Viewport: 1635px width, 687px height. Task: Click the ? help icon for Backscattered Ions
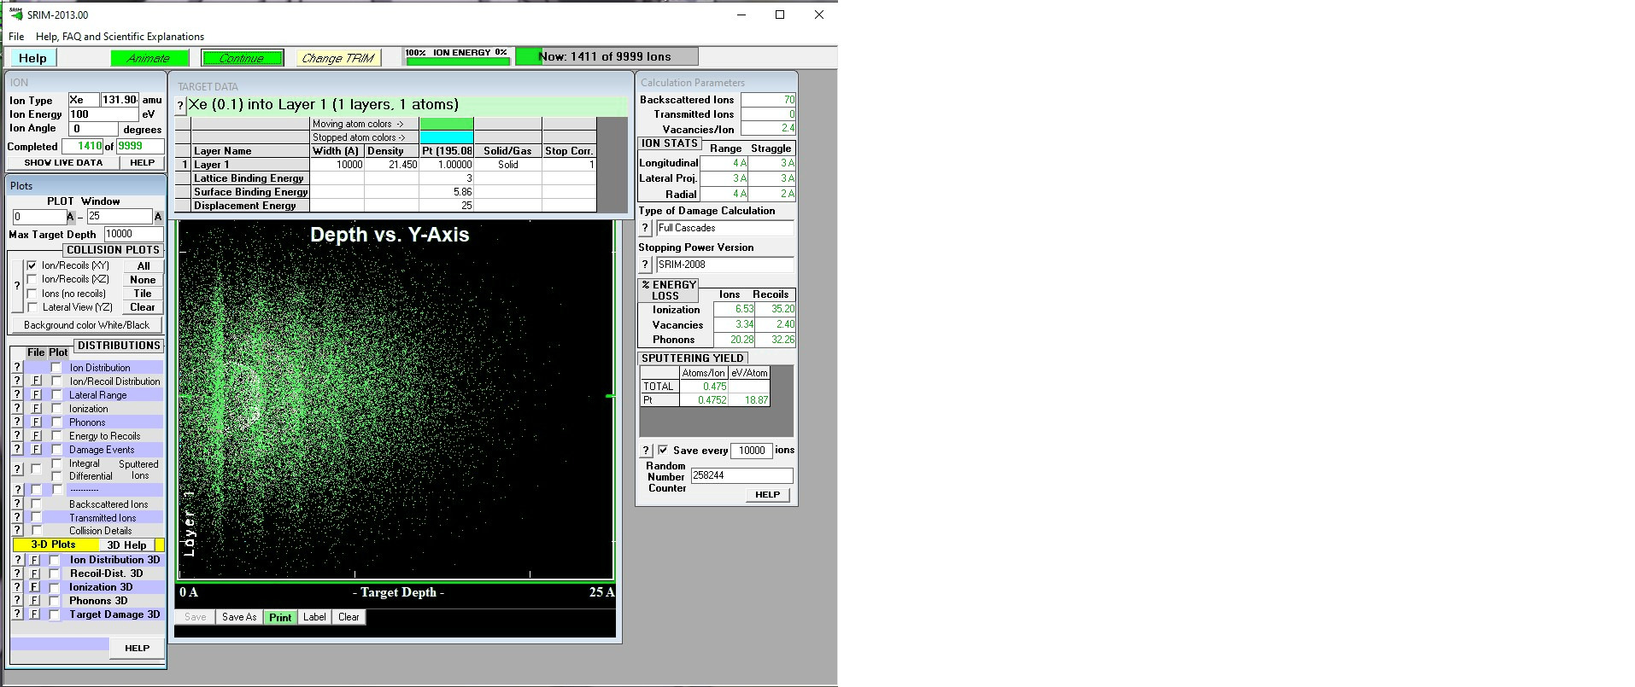click(16, 504)
